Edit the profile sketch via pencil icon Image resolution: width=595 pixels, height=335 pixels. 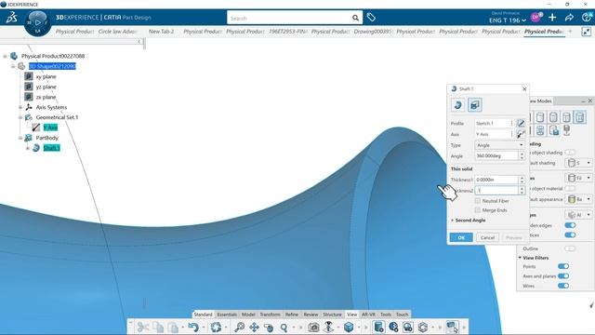(x=521, y=123)
